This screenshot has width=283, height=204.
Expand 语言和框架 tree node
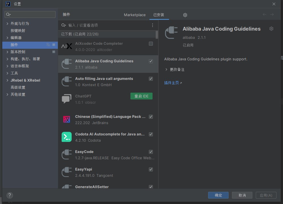7,66
